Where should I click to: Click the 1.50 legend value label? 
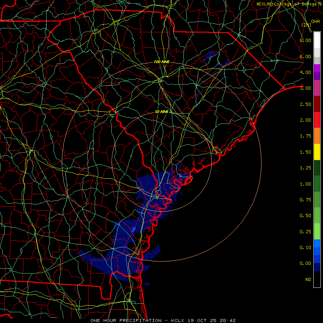tap(305, 152)
